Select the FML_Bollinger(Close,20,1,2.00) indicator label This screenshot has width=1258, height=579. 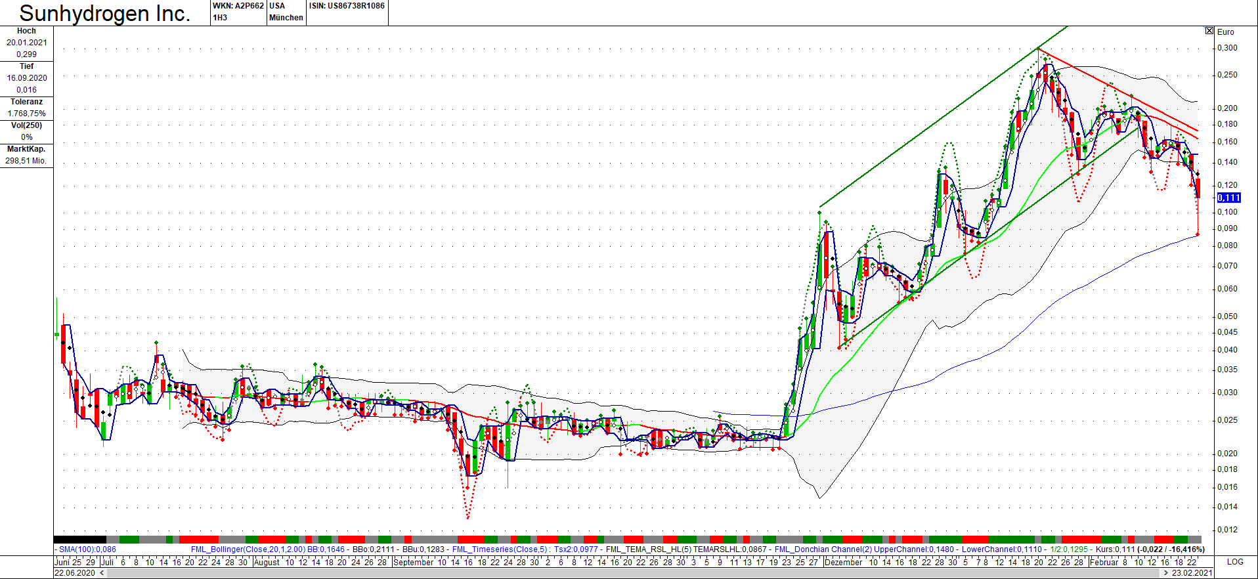point(248,549)
